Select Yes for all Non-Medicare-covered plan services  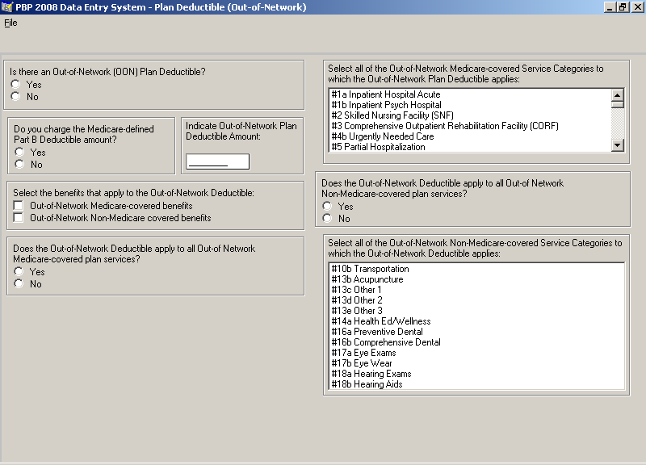click(327, 206)
